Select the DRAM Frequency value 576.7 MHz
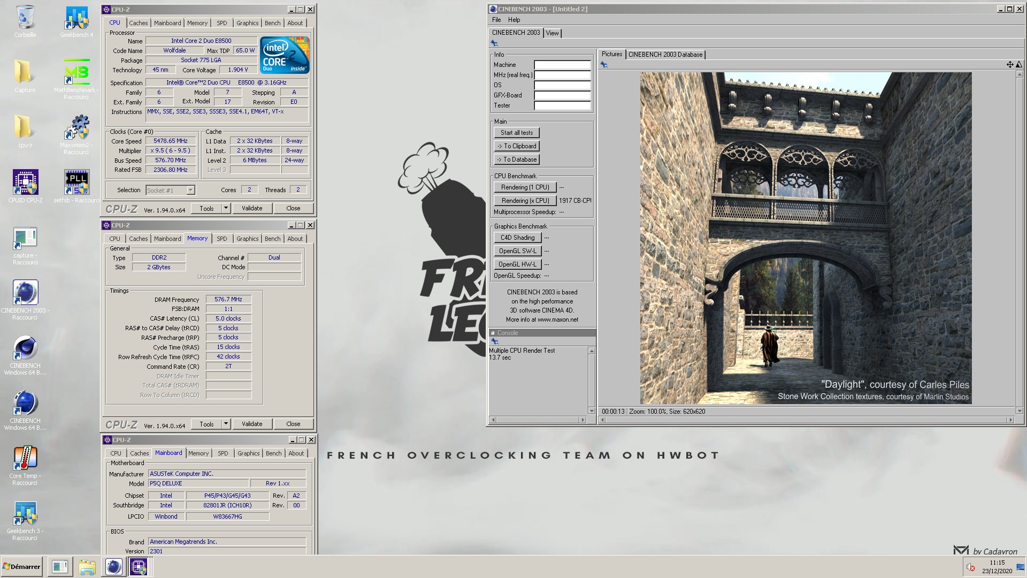Viewport: 1027px width, 578px height. pyautogui.click(x=228, y=299)
